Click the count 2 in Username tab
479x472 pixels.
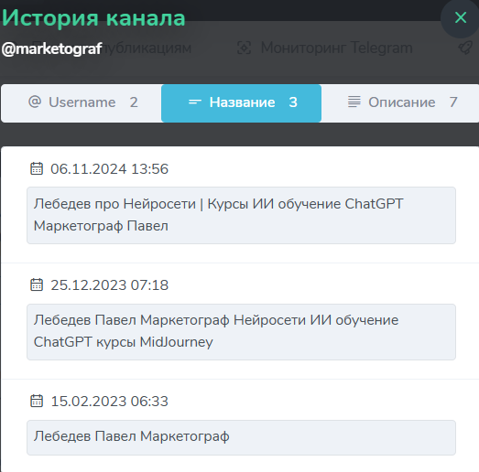[134, 102]
